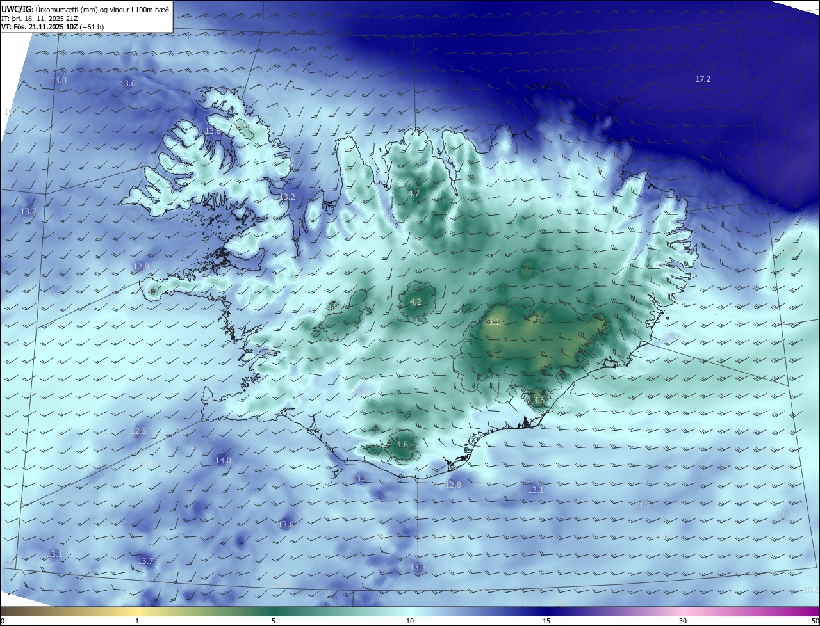820x626 pixels.
Task: Click the 4.7 value in north Iceland
Action: pyautogui.click(x=414, y=194)
